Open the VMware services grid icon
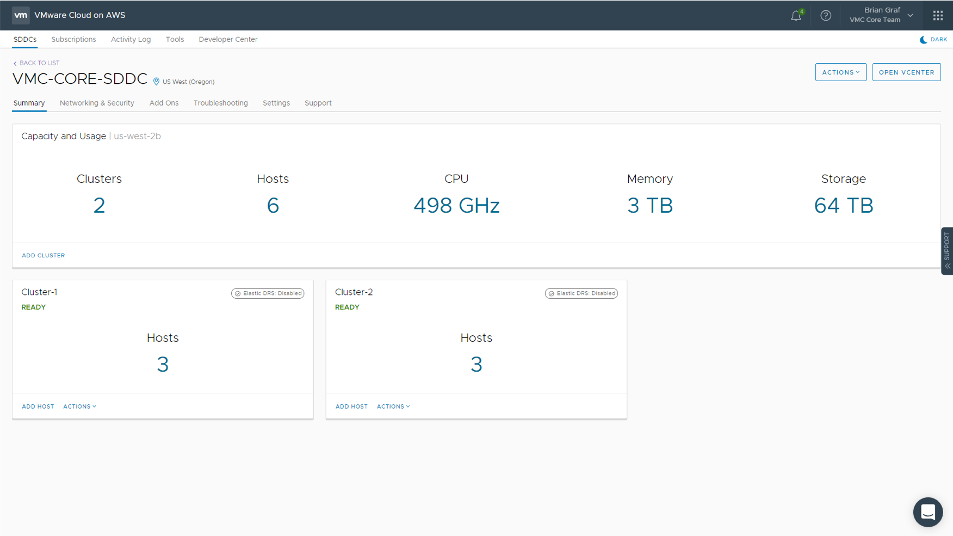This screenshot has height=536, width=953. point(938,16)
